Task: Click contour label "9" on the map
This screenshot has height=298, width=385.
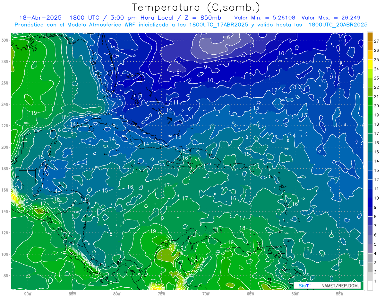Action: [205, 67]
